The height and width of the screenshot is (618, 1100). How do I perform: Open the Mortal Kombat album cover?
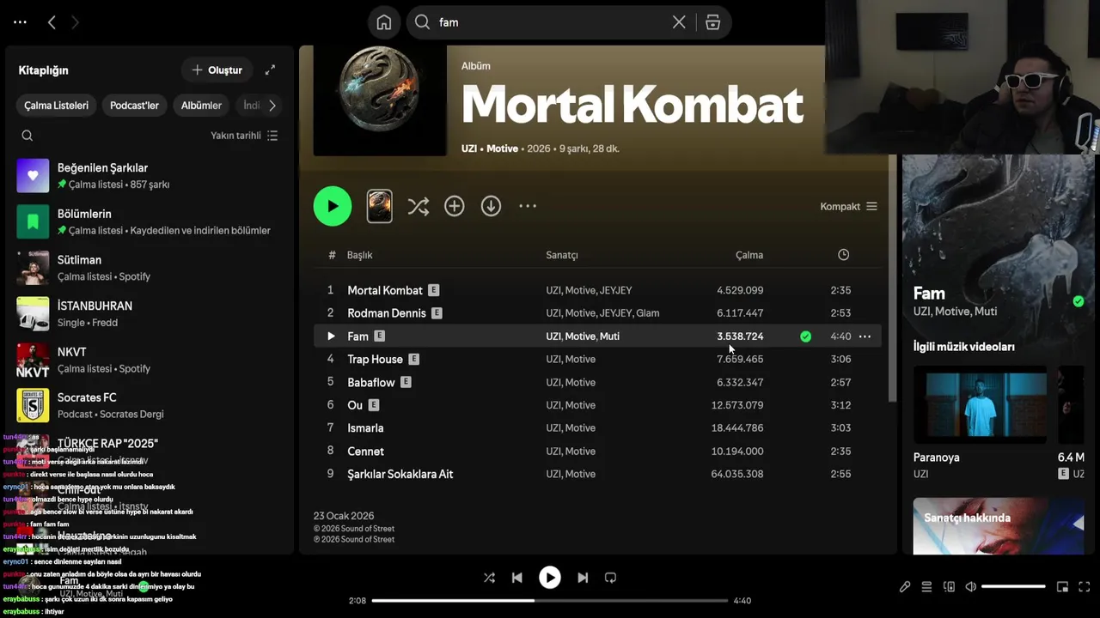click(x=380, y=100)
